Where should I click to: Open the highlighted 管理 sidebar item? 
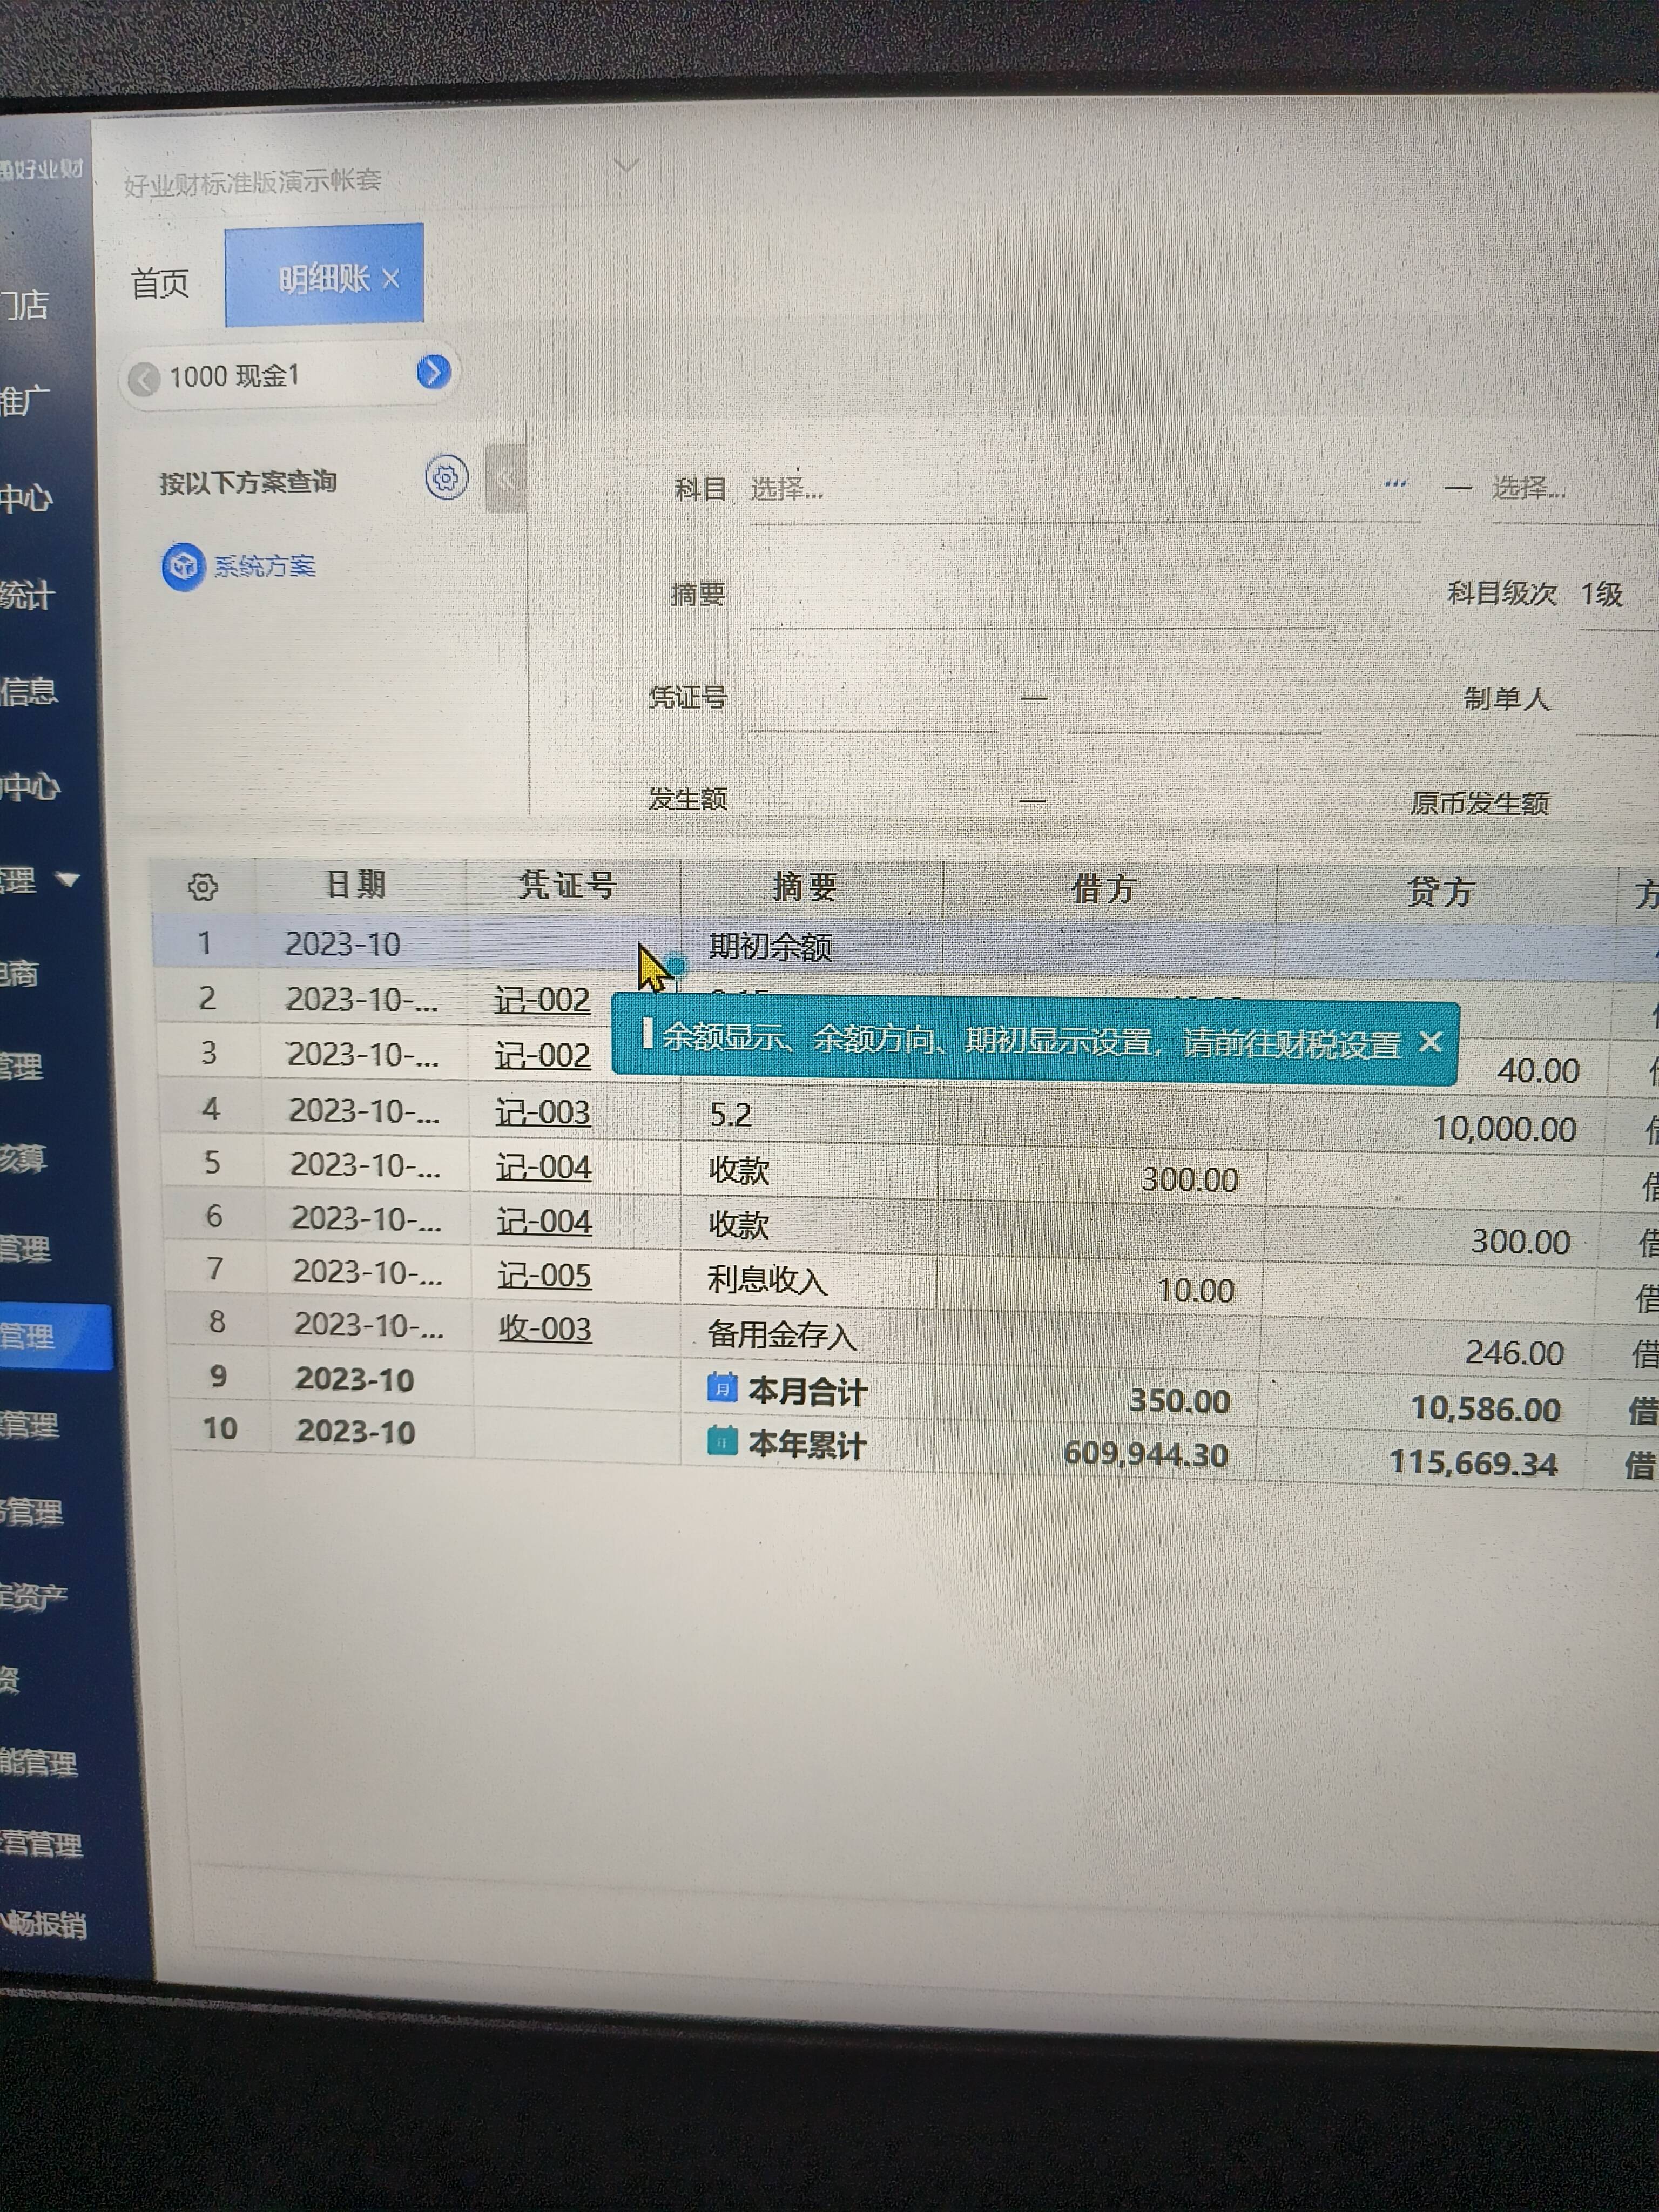coord(55,1336)
